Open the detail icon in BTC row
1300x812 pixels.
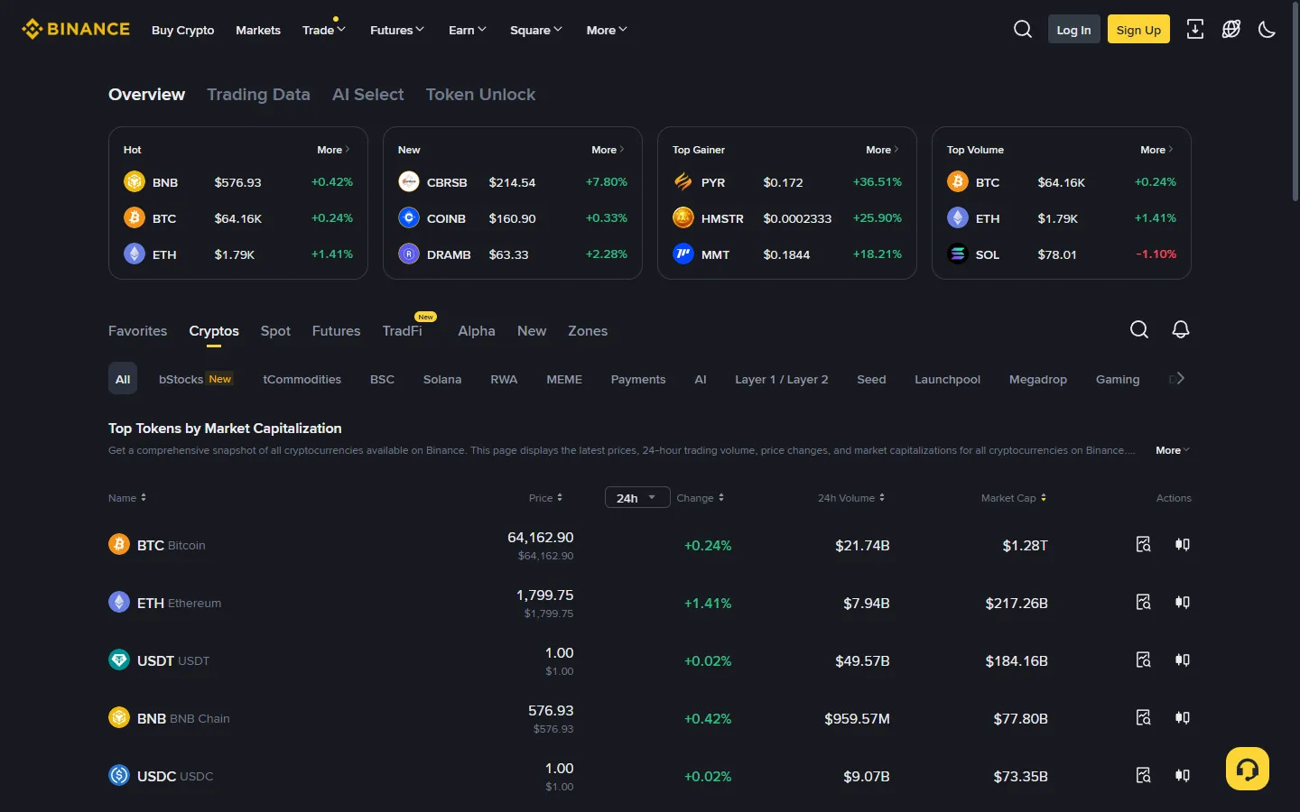tap(1143, 544)
